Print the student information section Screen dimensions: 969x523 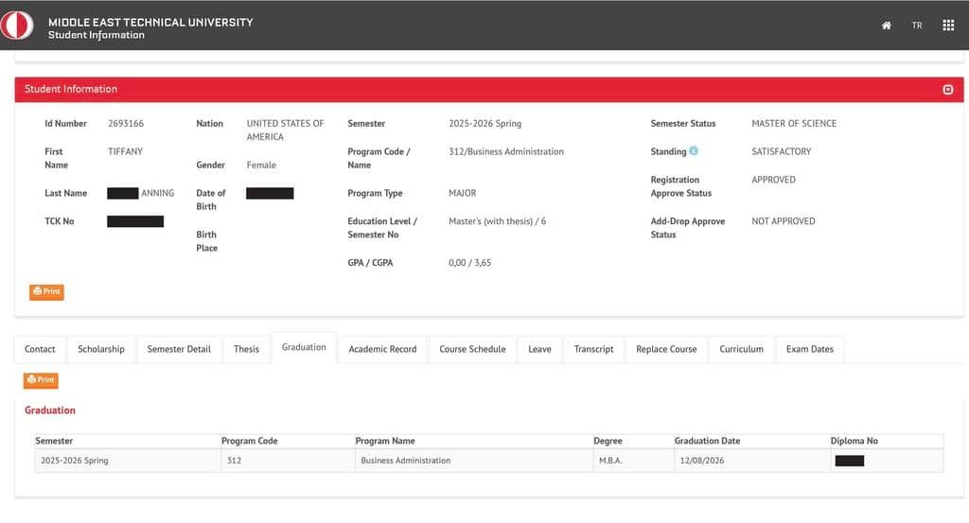[46, 292]
